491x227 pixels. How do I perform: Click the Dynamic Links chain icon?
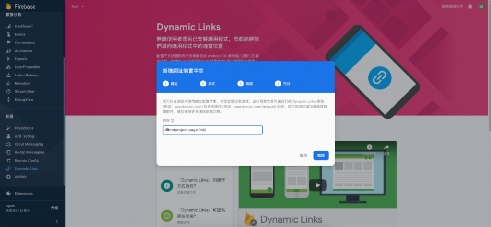[x=9, y=169]
